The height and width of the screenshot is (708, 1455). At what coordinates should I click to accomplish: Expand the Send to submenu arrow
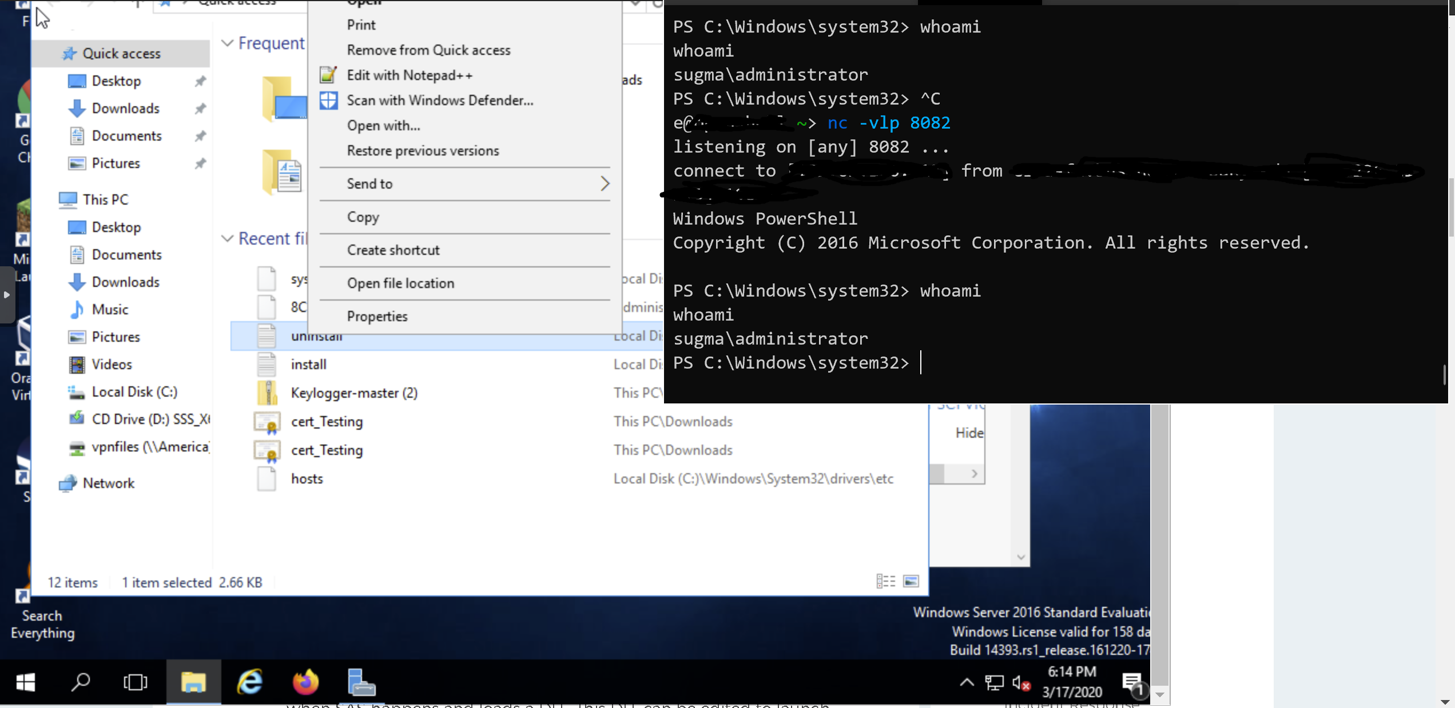click(x=603, y=183)
